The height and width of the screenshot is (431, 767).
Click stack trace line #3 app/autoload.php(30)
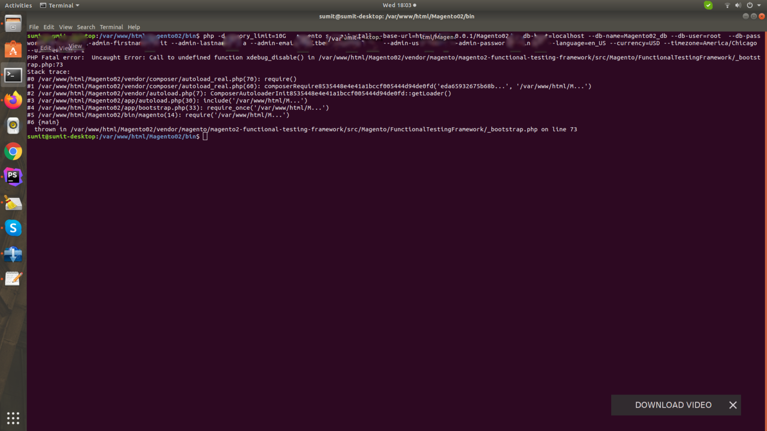[167, 101]
